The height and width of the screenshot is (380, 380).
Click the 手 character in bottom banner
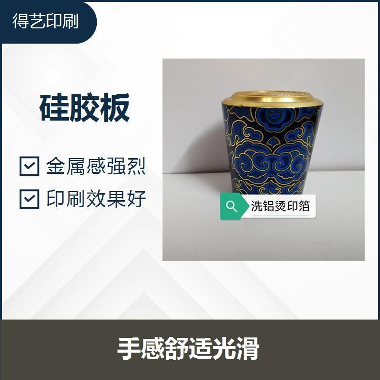click(129, 349)
